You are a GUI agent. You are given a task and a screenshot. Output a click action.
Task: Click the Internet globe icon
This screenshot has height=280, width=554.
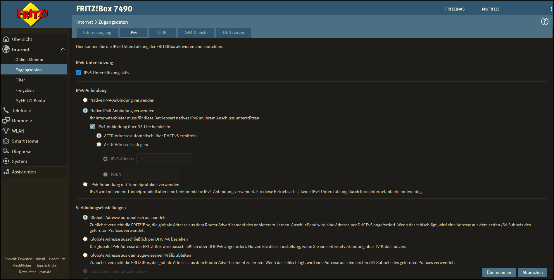pos(6,49)
